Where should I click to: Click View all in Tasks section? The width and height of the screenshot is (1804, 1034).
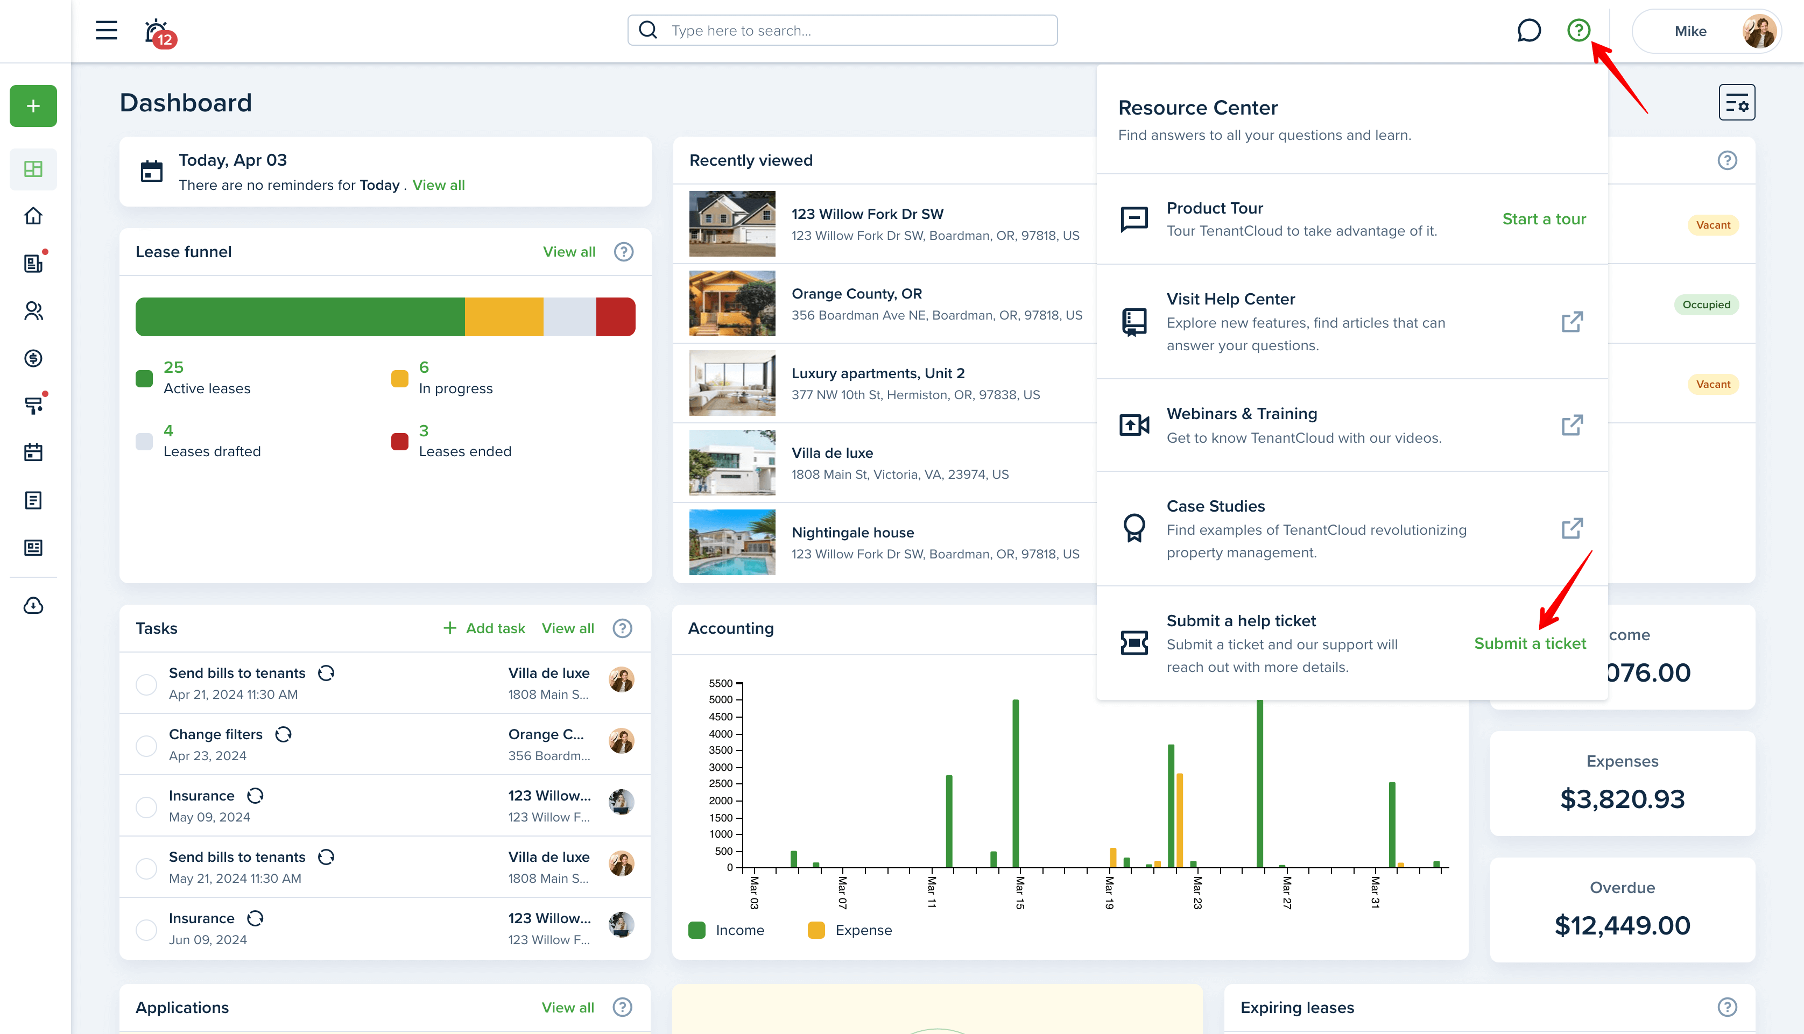(567, 628)
